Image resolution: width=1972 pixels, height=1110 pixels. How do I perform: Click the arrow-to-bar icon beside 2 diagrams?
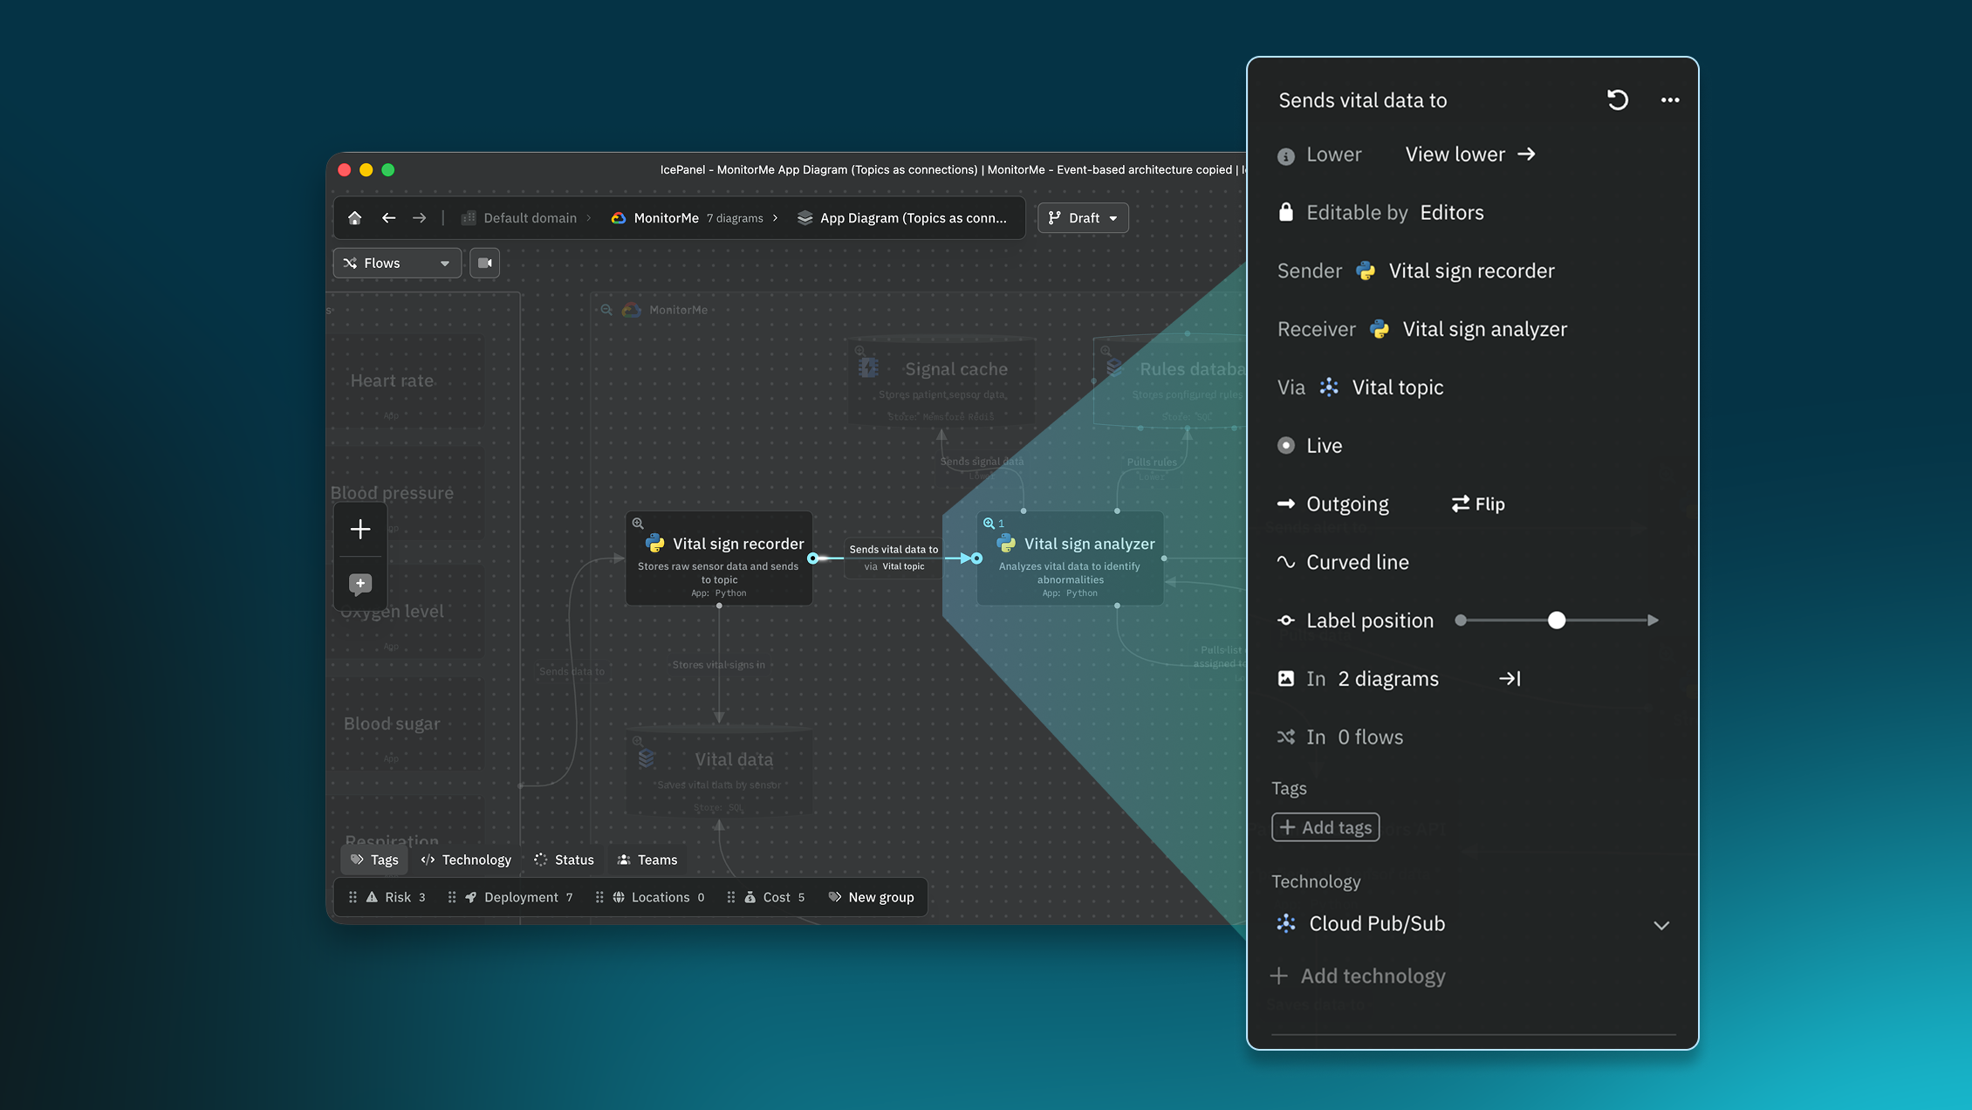click(1510, 679)
